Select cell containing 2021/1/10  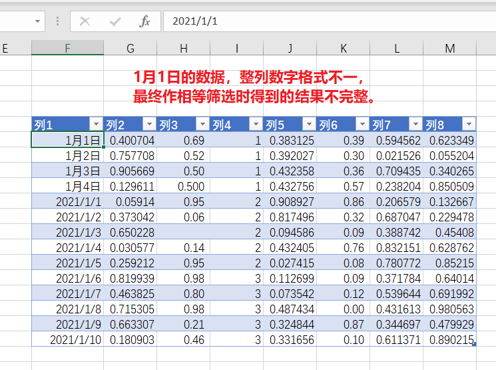coord(67,339)
